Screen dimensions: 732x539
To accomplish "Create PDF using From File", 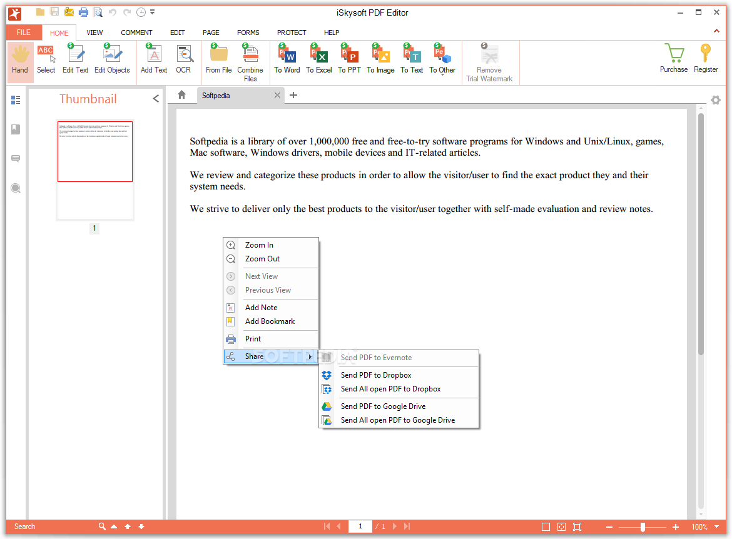I will click(x=218, y=59).
